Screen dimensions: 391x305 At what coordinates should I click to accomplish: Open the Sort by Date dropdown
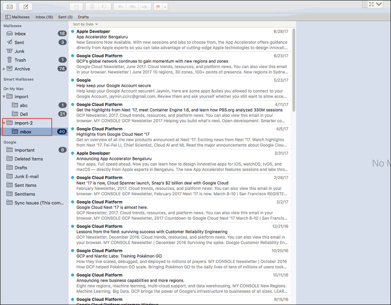83,25
